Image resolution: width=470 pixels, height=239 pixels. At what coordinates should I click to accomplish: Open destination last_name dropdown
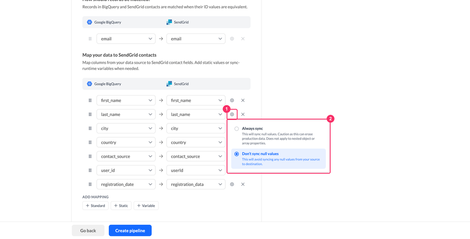tap(196, 114)
